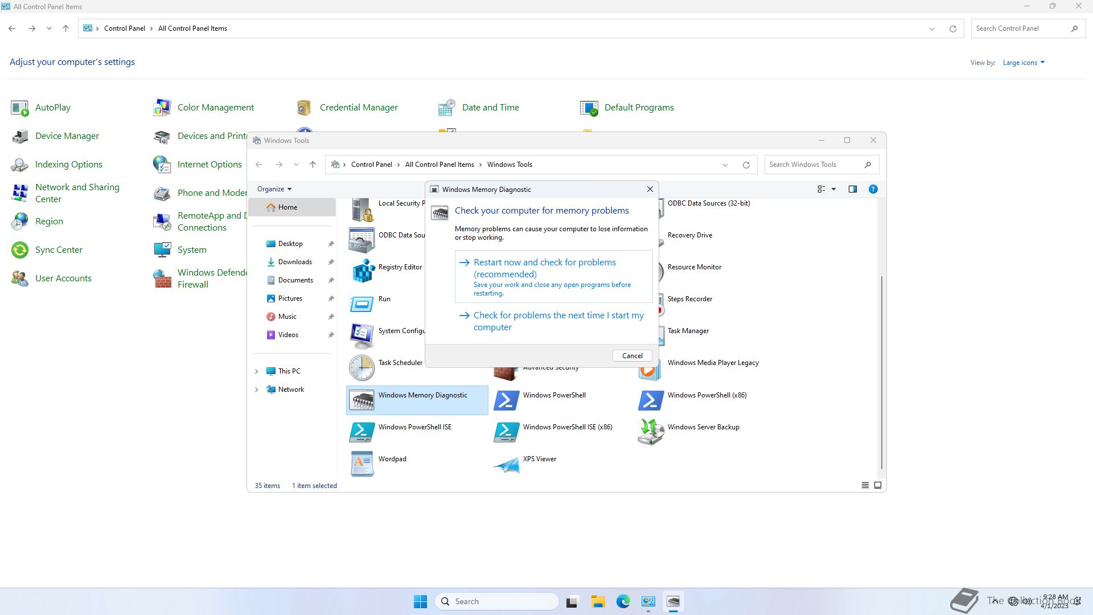Toggle the preview pane in Windows Tools
The height and width of the screenshot is (615, 1093).
852,189
